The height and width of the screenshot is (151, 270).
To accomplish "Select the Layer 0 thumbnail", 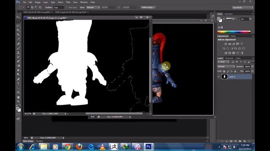I will (224, 77).
